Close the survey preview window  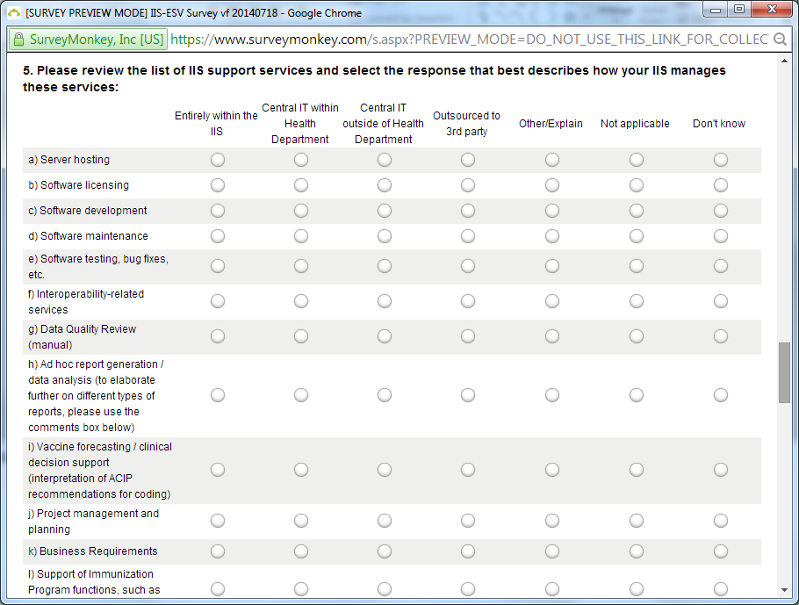[x=770, y=10]
